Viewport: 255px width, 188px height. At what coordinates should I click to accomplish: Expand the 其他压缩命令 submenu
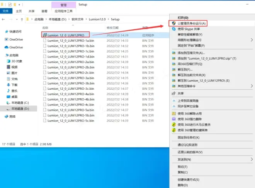(252, 86)
